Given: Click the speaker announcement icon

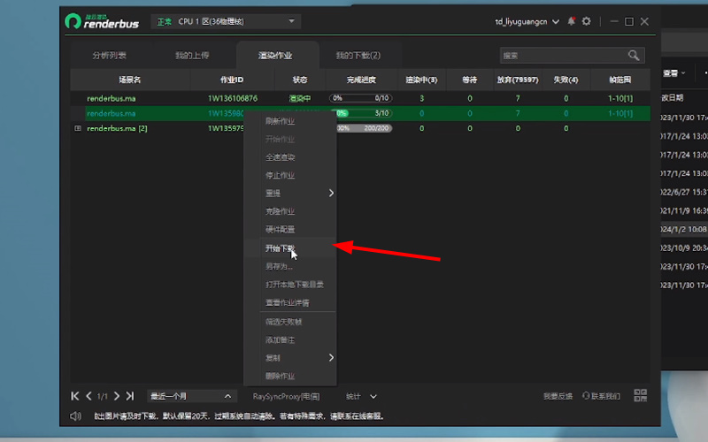Looking at the screenshot, I should point(75,416).
